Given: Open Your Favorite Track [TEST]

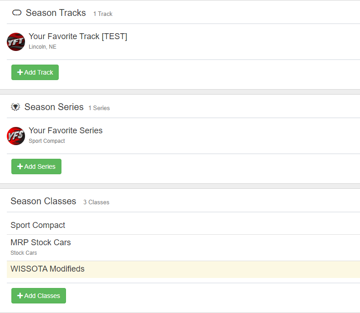Looking at the screenshot, I should [78, 36].
